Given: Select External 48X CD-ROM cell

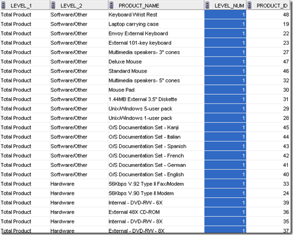Looking at the screenshot, I should [156, 212].
